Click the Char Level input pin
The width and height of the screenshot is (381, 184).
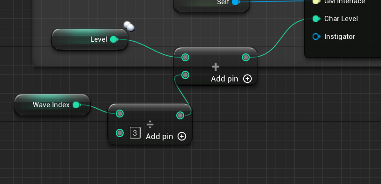[316, 19]
